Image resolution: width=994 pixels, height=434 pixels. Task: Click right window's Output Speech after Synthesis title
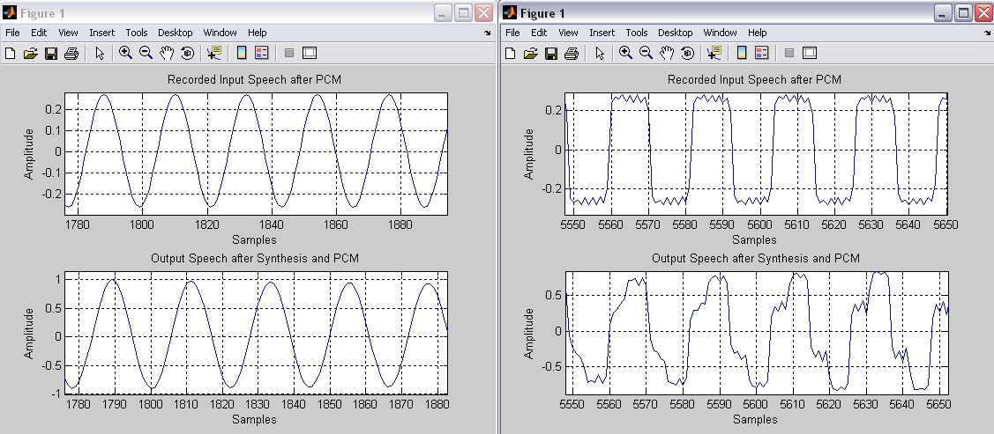click(755, 260)
